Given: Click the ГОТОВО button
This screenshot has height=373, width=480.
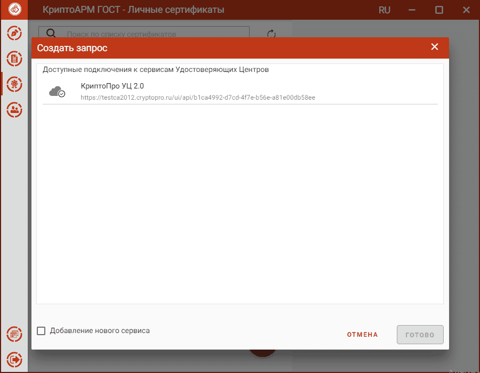Looking at the screenshot, I should [x=420, y=335].
